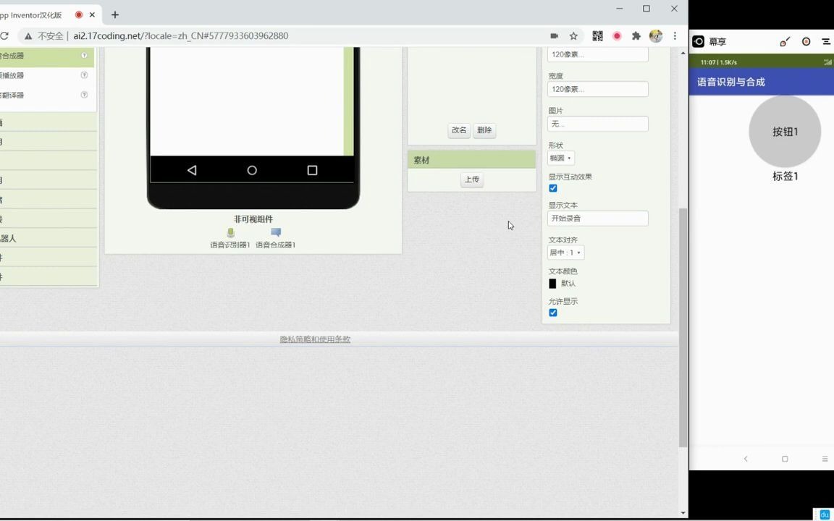Click the camera icon in the address bar
834x521 pixels.
point(554,35)
